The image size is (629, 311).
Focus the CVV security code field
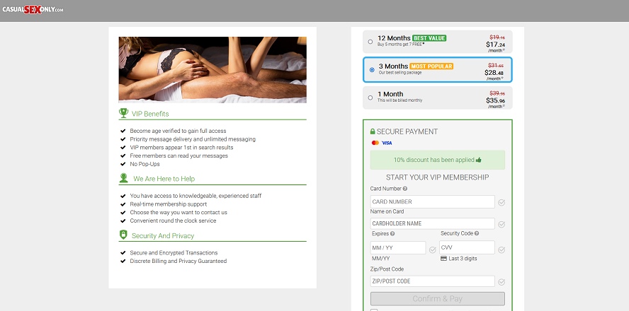pos(467,247)
